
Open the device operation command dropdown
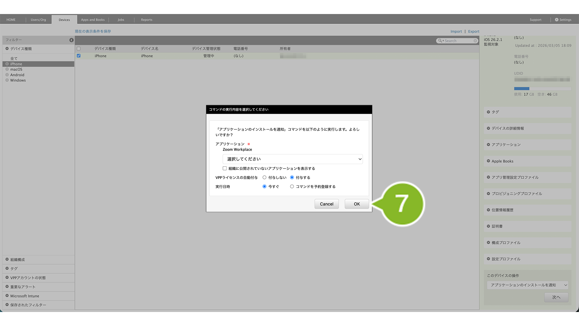(x=527, y=285)
